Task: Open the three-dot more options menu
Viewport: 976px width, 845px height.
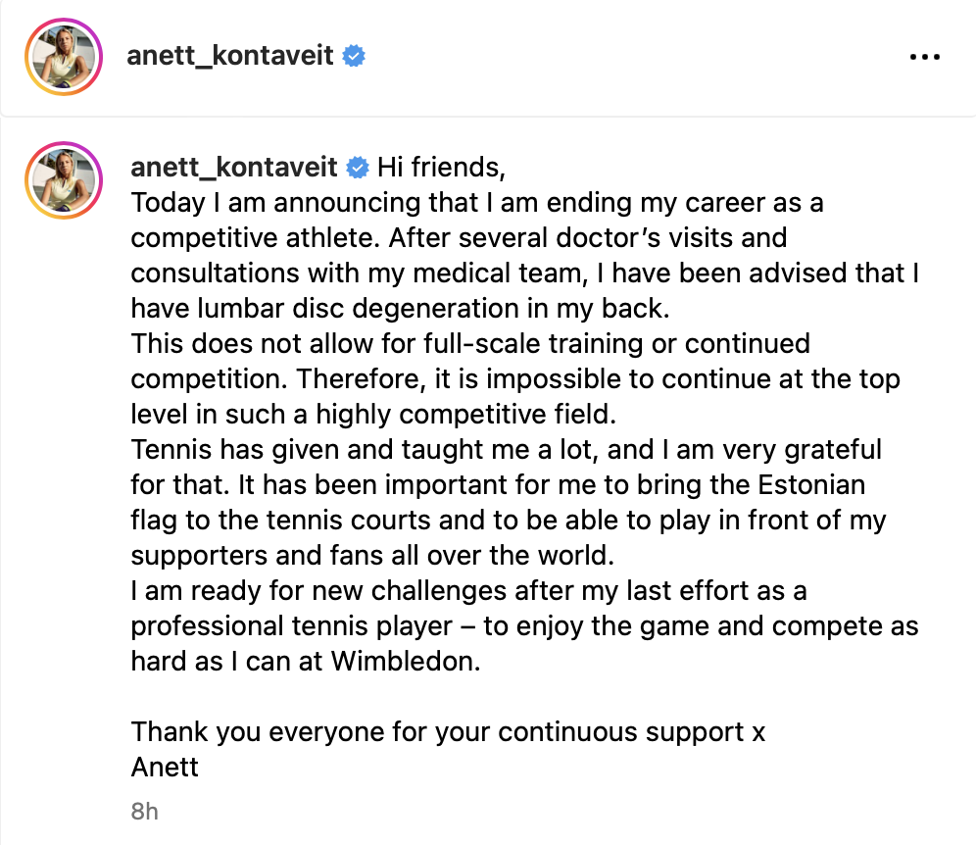Action: pos(924,57)
